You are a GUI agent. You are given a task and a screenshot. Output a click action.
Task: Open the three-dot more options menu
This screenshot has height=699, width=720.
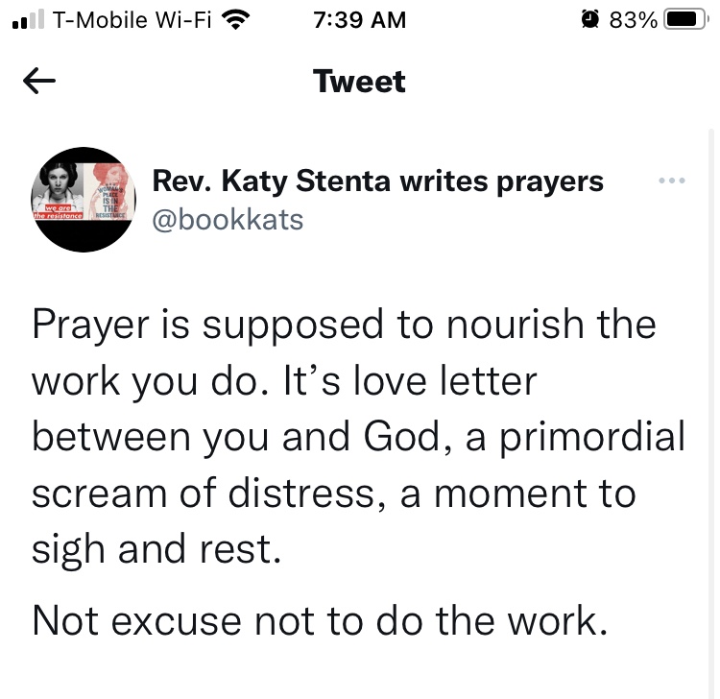coord(671,181)
